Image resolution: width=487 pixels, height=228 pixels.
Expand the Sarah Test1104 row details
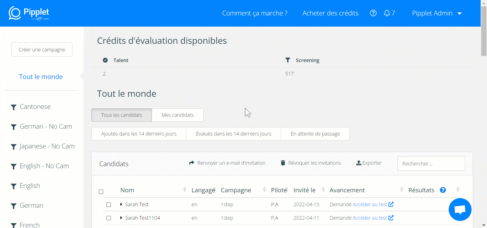(121, 218)
